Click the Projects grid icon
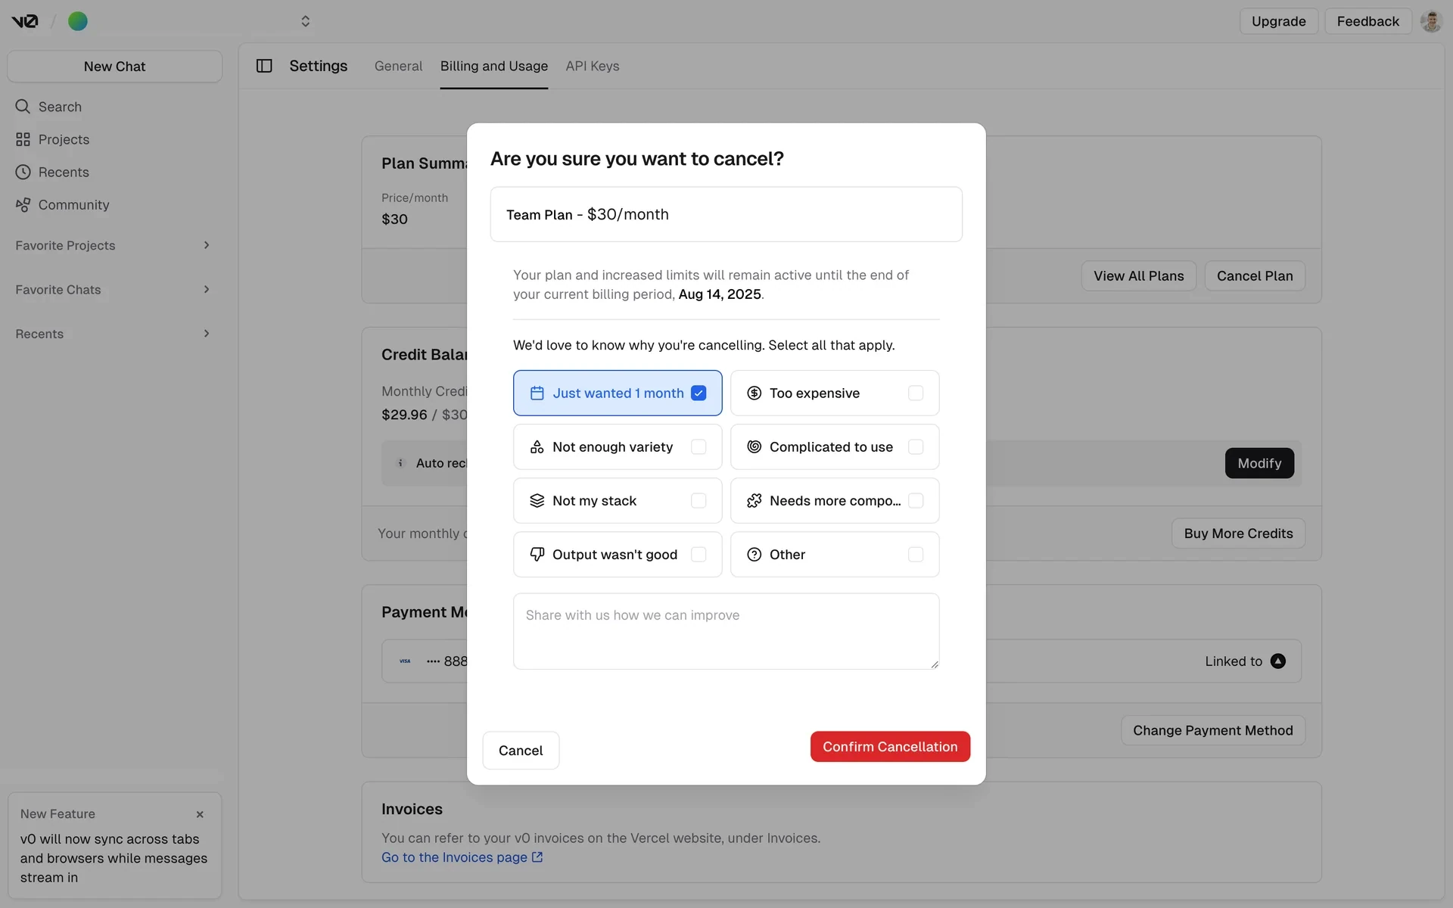The width and height of the screenshot is (1453, 908). pos(23,139)
